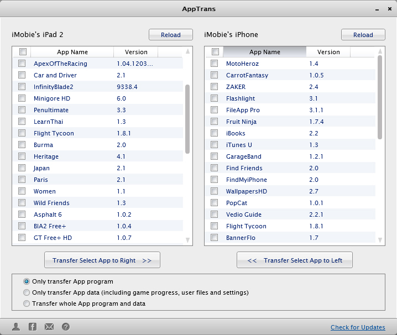Select the FileApp Pro row
Screen dimensions: 397x335
pos(290,110)
